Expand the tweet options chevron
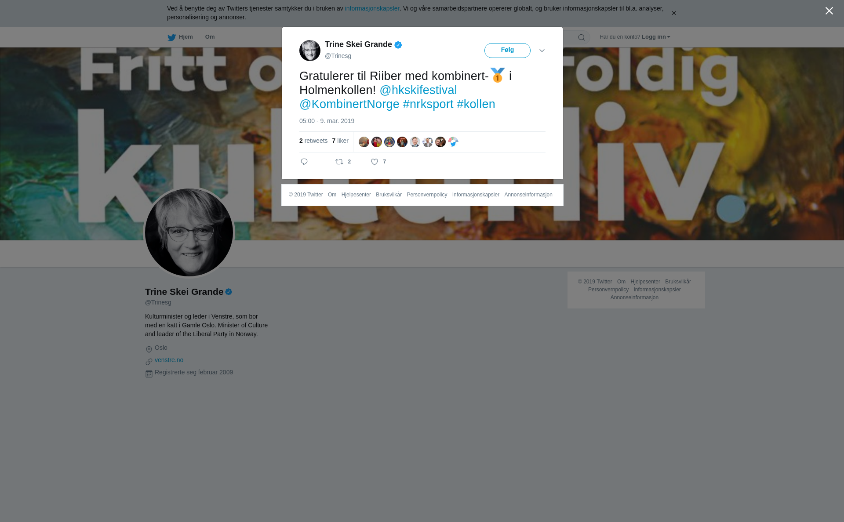The image size is (844, 522). (542, 51)
